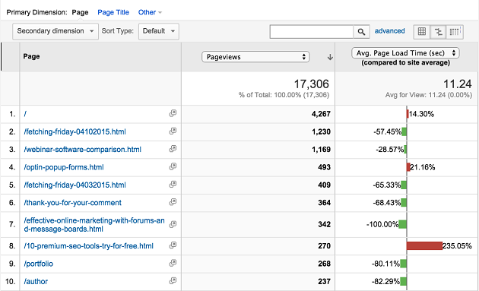Click the red 235.05% comparison bar
This screenshot has height=291, width=479.
pyautogui.click(x=424, y=246)
